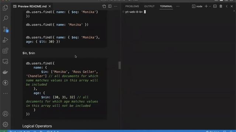Focus the terminal prompt pt-web-8-b>
The width and height of the screenshot is (236, 132).
tap(134, 12)
